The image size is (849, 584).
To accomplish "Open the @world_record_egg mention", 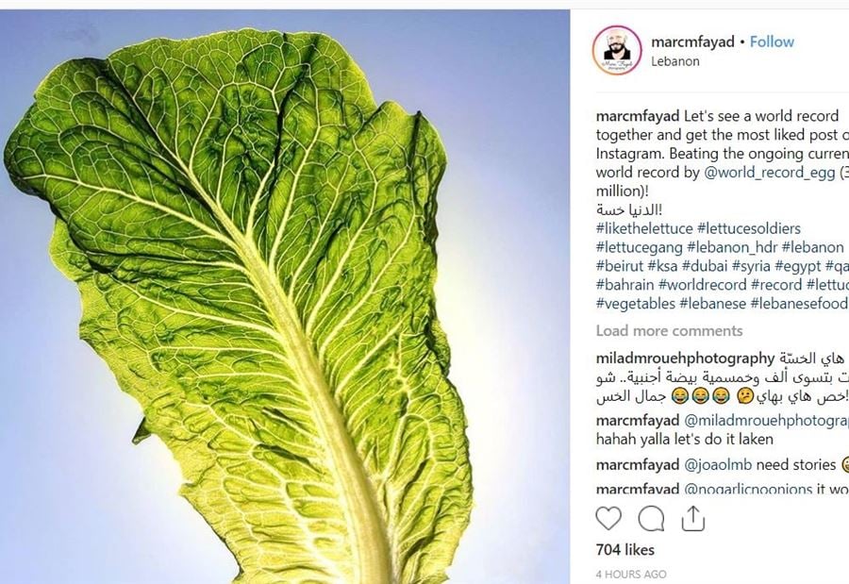I will point(769,173).
